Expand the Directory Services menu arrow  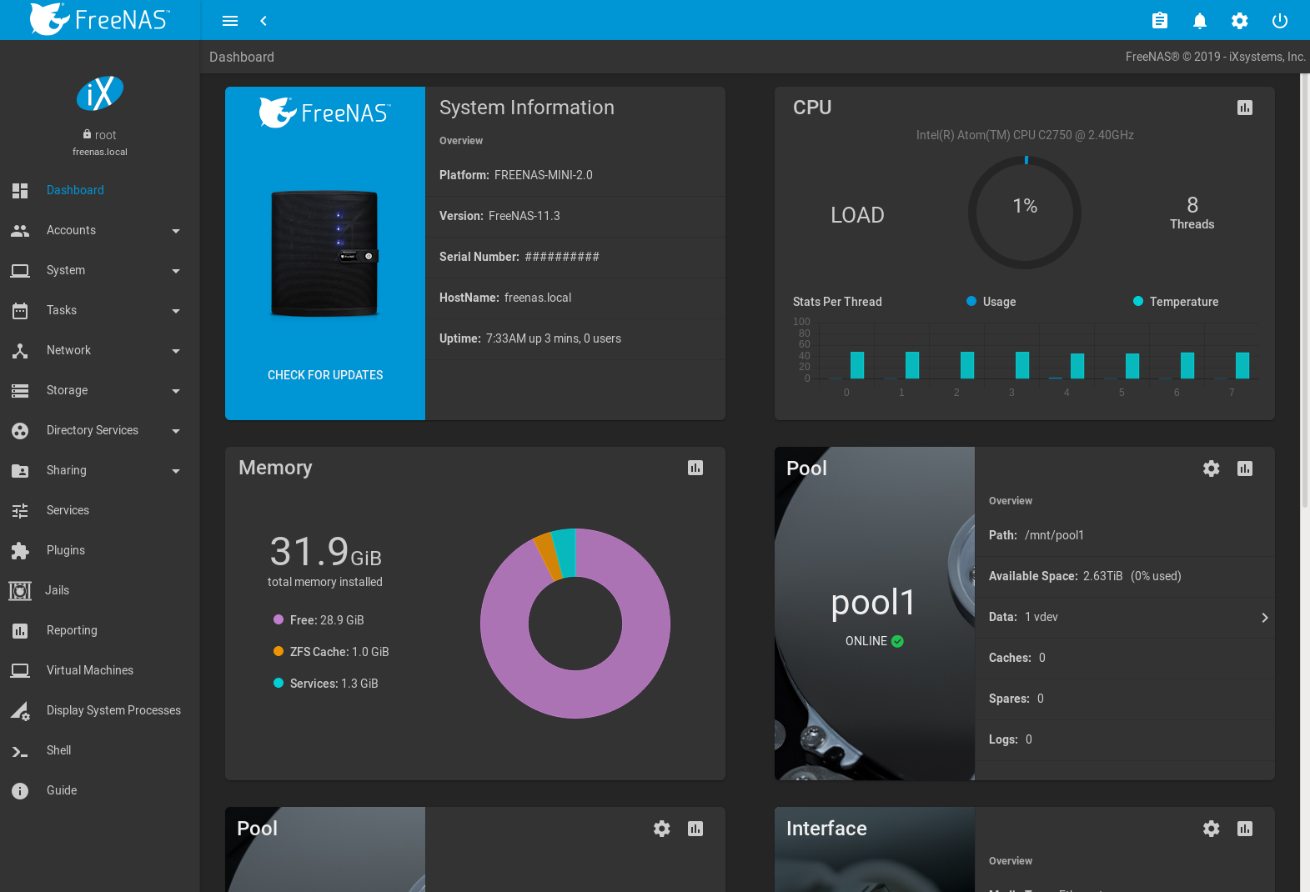pyautogui.click(x=176, y=431)
